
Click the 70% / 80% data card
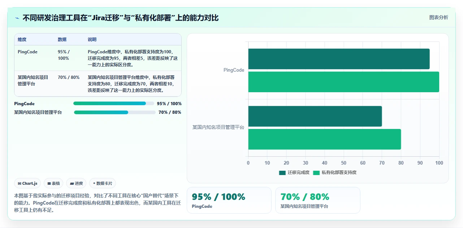pos(318,200)
